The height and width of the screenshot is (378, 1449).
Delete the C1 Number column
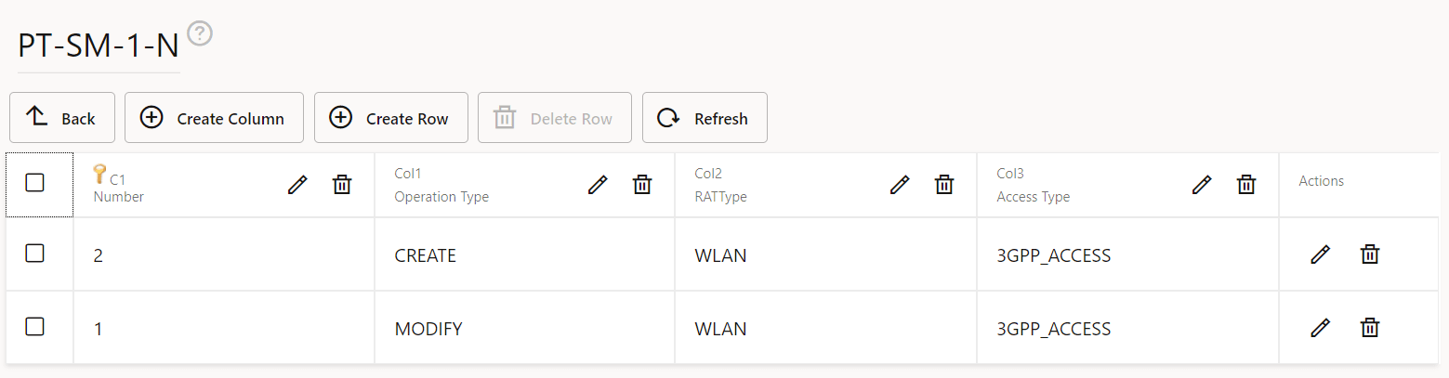[x=342, y=185]
